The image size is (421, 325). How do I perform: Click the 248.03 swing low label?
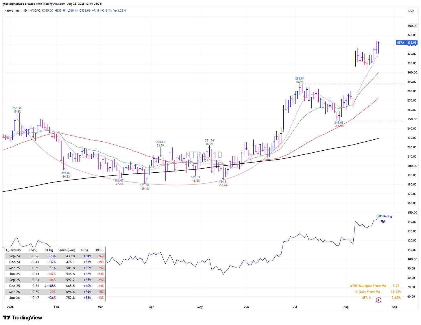(339, 123)
